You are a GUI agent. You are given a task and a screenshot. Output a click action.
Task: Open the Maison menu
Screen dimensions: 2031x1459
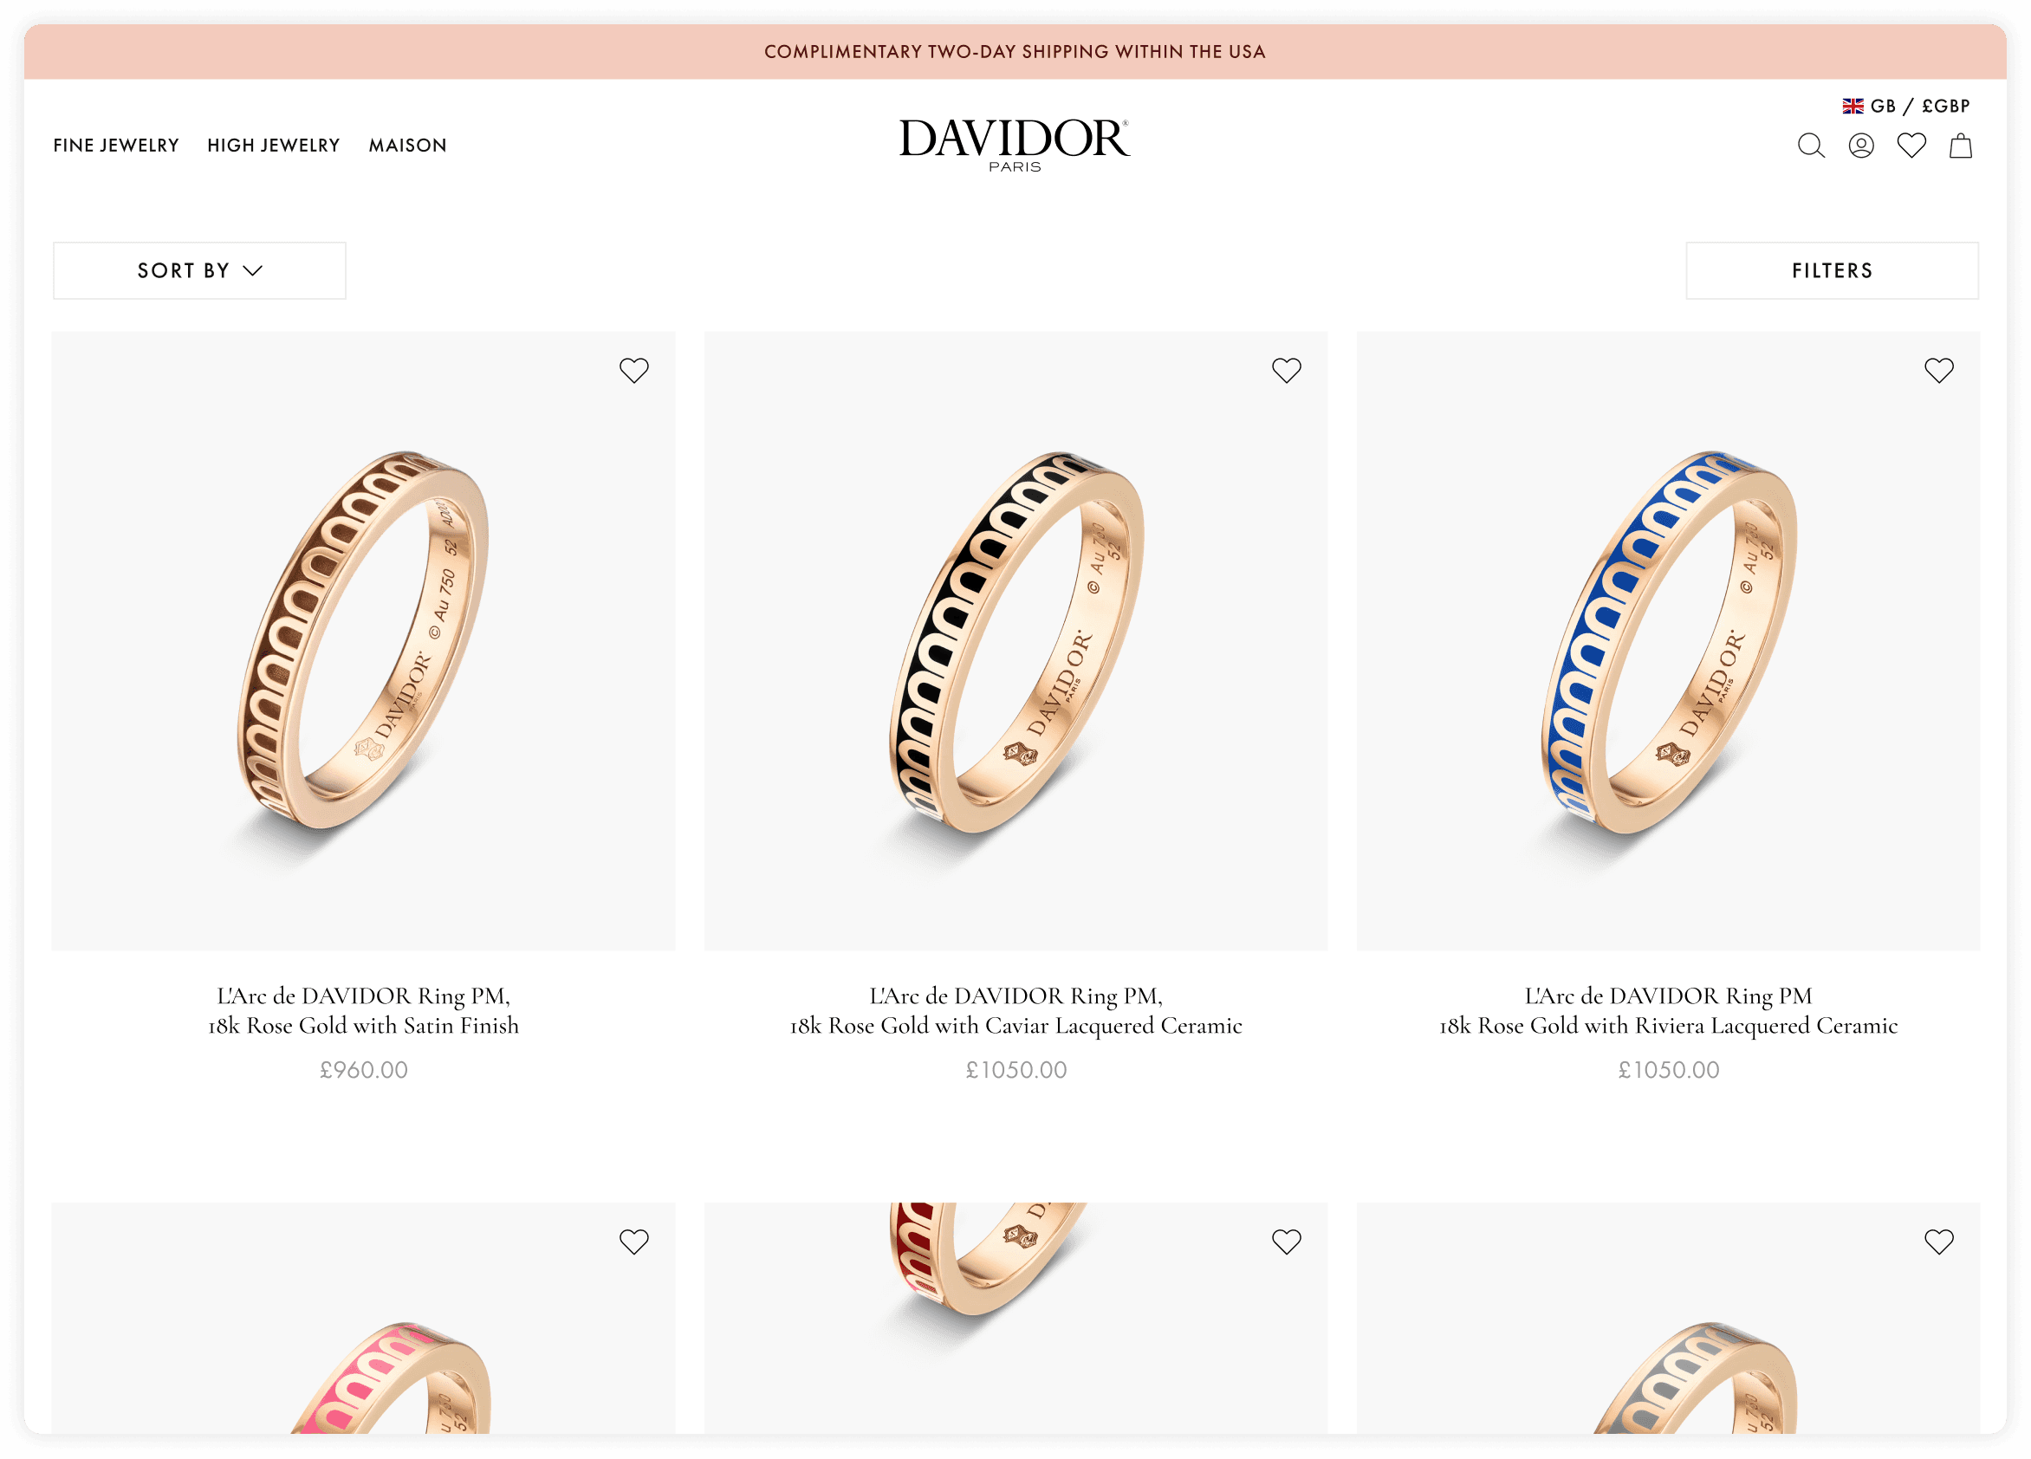(407, 145)
